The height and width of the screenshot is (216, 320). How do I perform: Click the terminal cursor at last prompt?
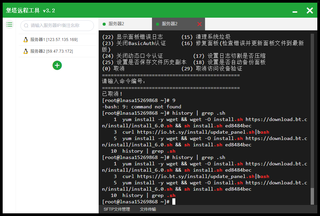[174, 202]
